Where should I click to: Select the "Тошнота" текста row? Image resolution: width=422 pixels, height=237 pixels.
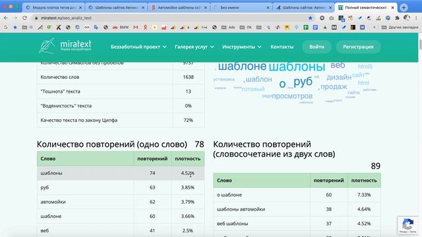pos(121,92)
